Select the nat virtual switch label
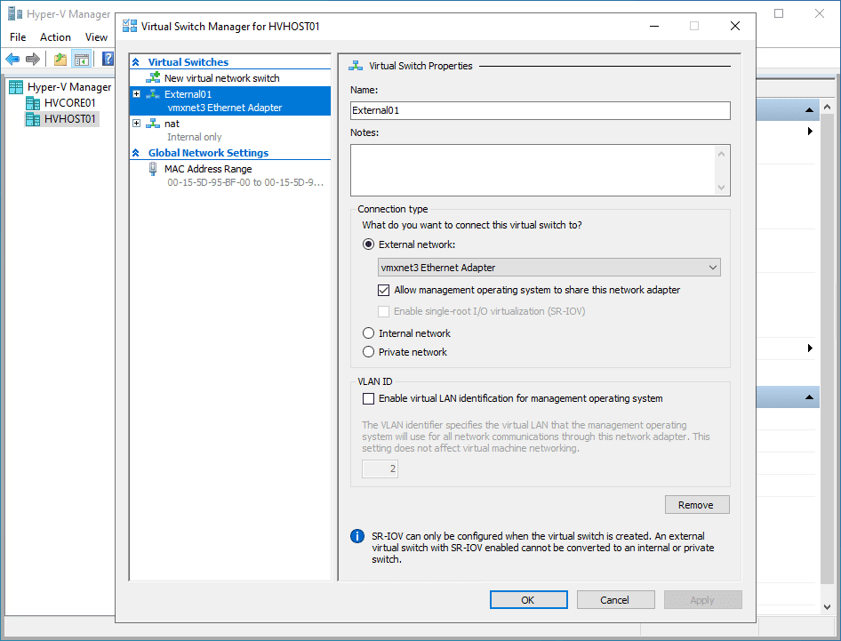This screenshot has height=641, width=841. [172, 124]
